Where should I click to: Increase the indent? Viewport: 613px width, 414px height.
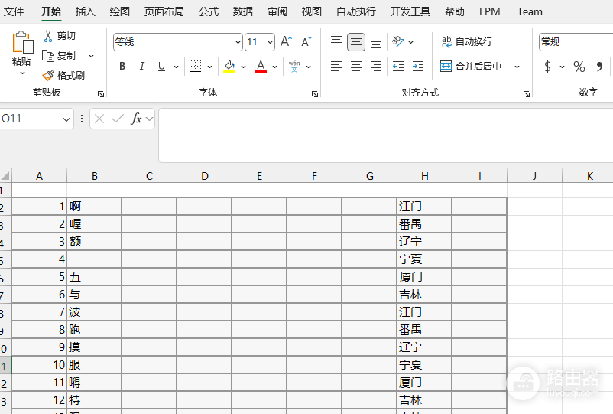(418, 66)
